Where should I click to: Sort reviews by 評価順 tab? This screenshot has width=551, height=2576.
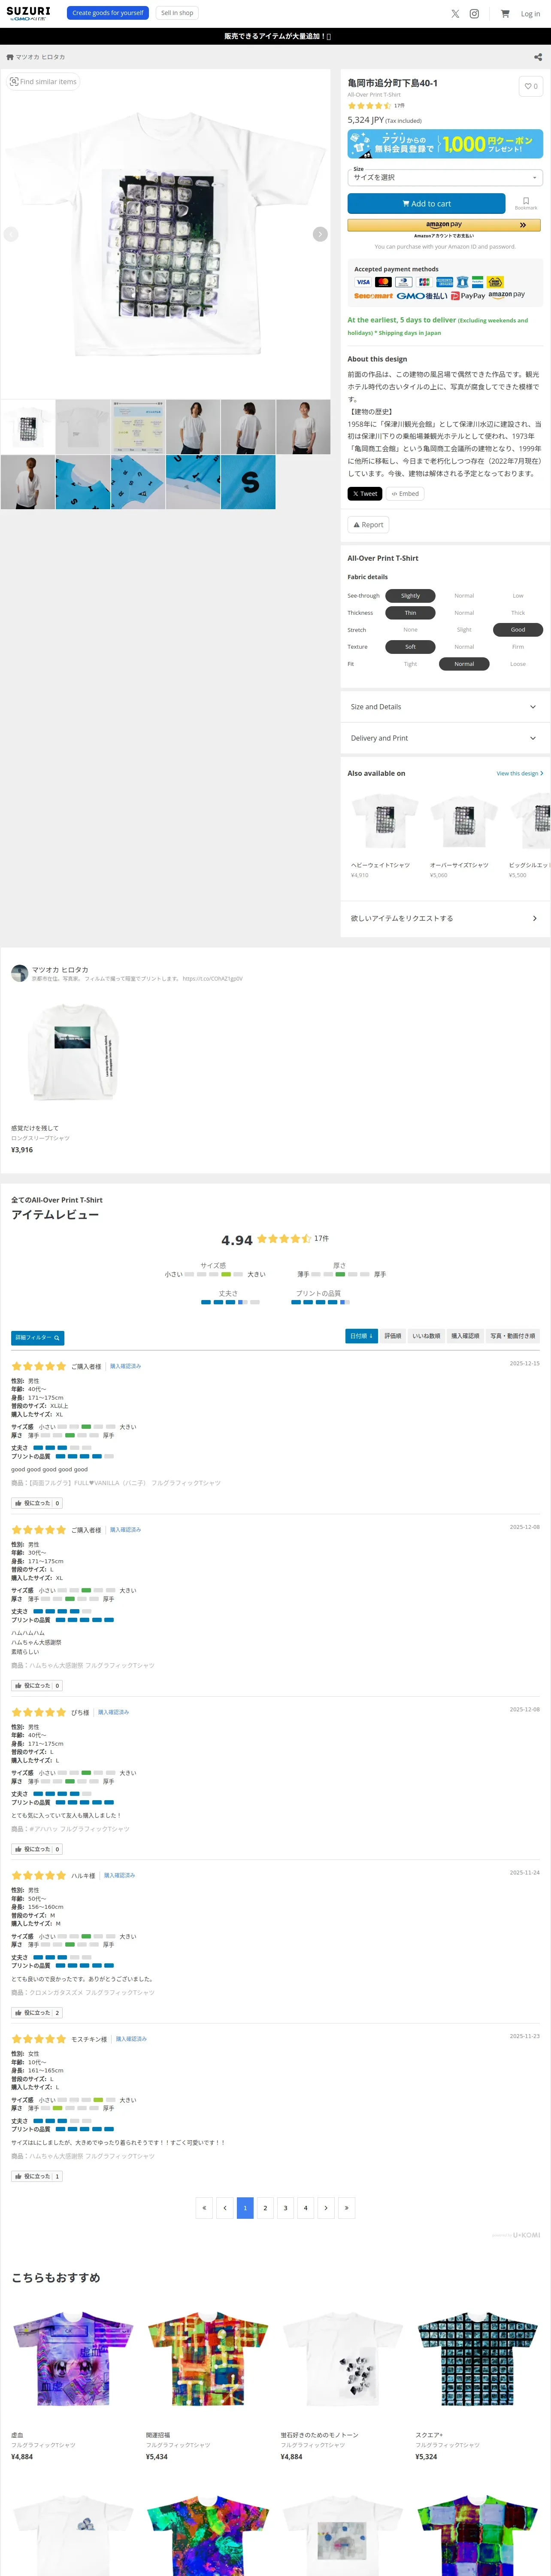(x=393, y=1336)
